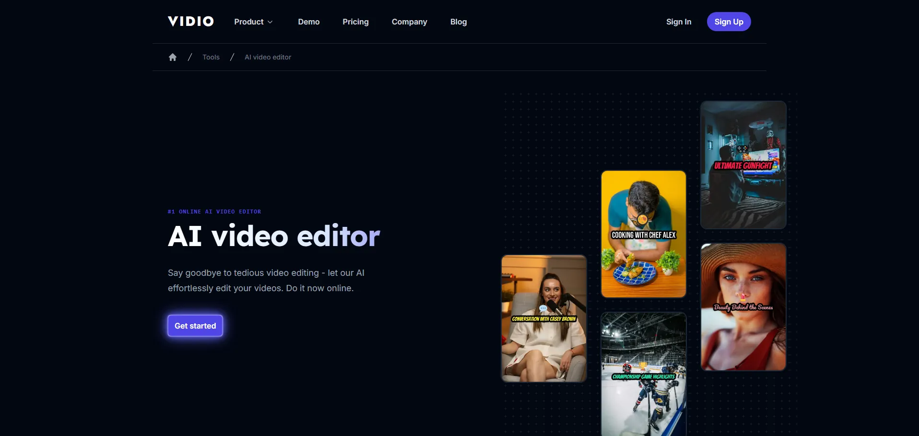Click the Say goodbye to tedious editing paragraph
The width and height of the screenshot is (919, 436).
pyautogui.click(x=266, y=281)
